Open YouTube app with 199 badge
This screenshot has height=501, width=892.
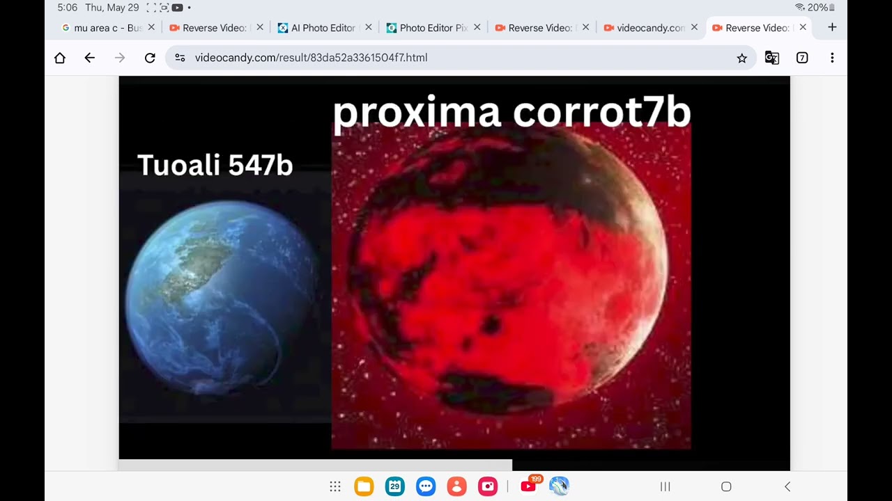[x=530, y=485]
